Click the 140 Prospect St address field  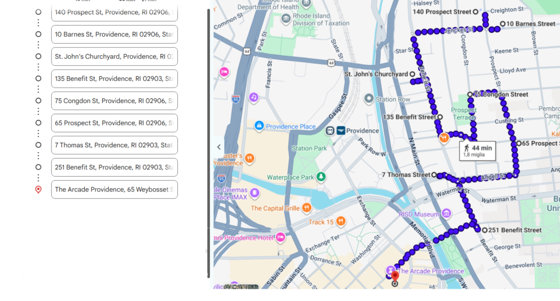(x=114, y=13)
